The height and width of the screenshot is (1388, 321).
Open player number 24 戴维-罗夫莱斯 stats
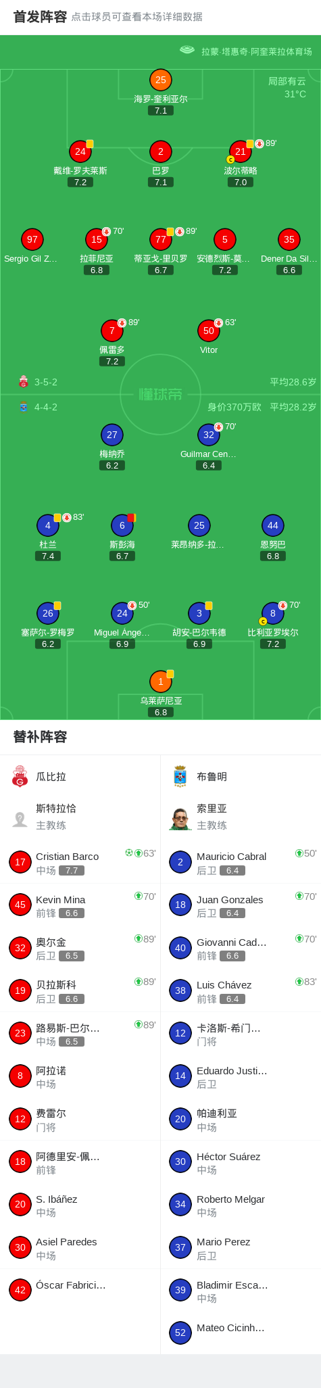(80, 151)
